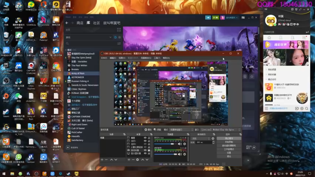
Task: Switch Steam library to grid collections view
Action: pyautogui.click(x=119, y=30)
